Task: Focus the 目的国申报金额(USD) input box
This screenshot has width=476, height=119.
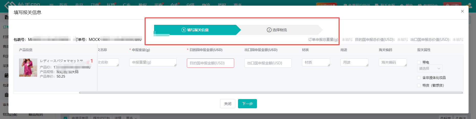Action: point(210,63)
